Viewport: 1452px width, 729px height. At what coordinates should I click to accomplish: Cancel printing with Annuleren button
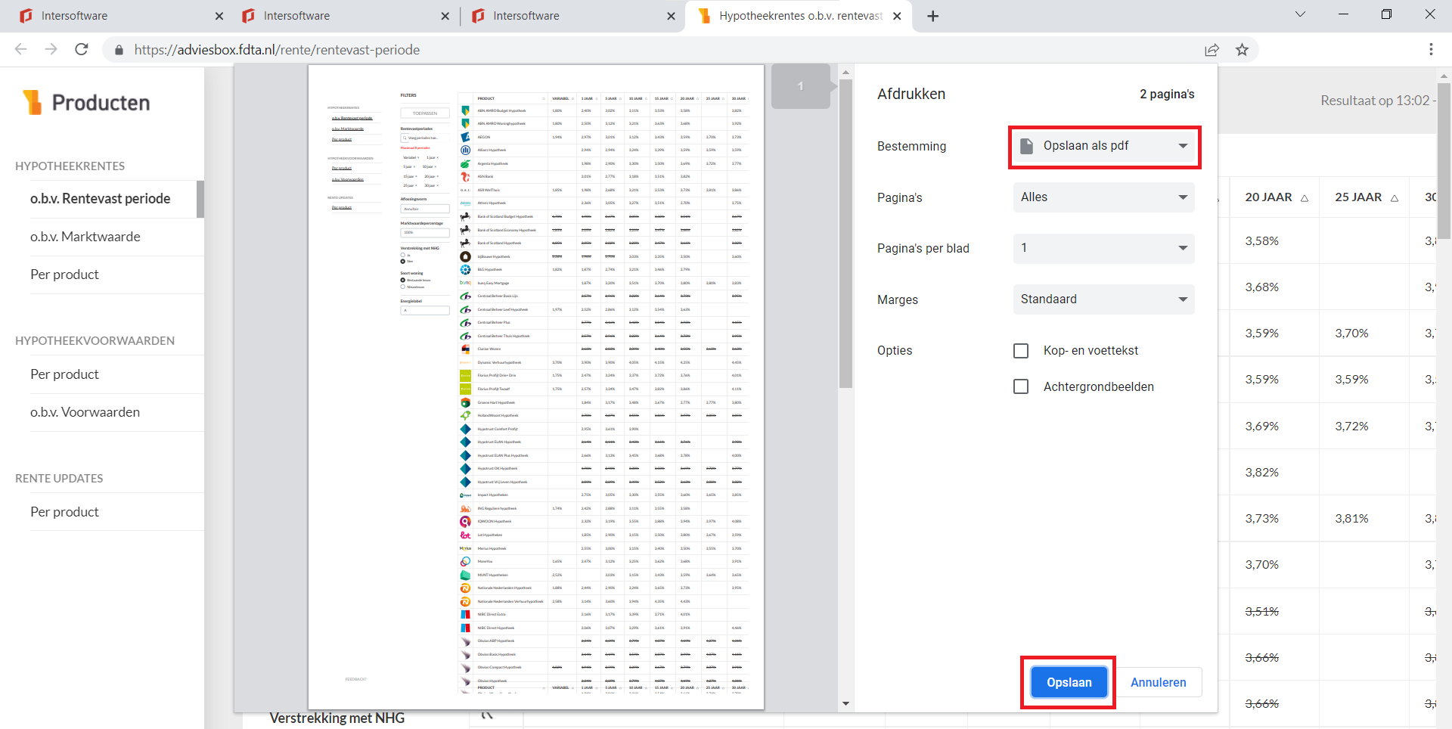pyautogui.click(x=1158, y=682)
